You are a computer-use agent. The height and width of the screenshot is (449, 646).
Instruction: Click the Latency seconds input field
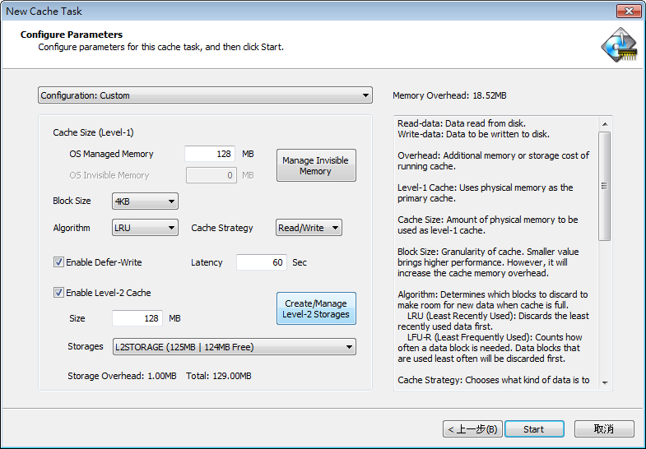coord(261,262)
